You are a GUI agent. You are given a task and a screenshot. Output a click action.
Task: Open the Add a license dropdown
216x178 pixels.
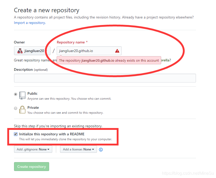pos(78,149)
